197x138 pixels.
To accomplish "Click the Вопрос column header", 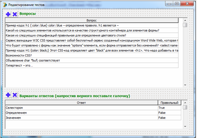I will 91,21.
